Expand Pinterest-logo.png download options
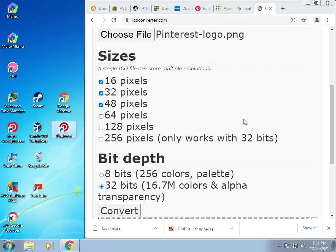Screen dimensions: 336x252 pos(232,228)
